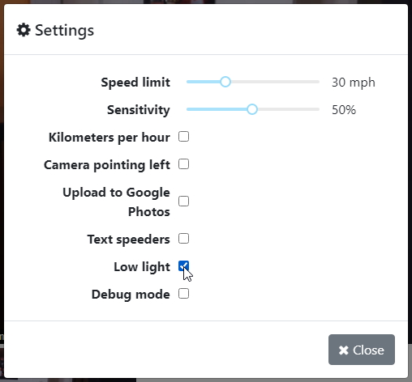The width and height of the screenshot is (412, 382).
Task: Click the Close button text
Action: [x=368, y=350]
